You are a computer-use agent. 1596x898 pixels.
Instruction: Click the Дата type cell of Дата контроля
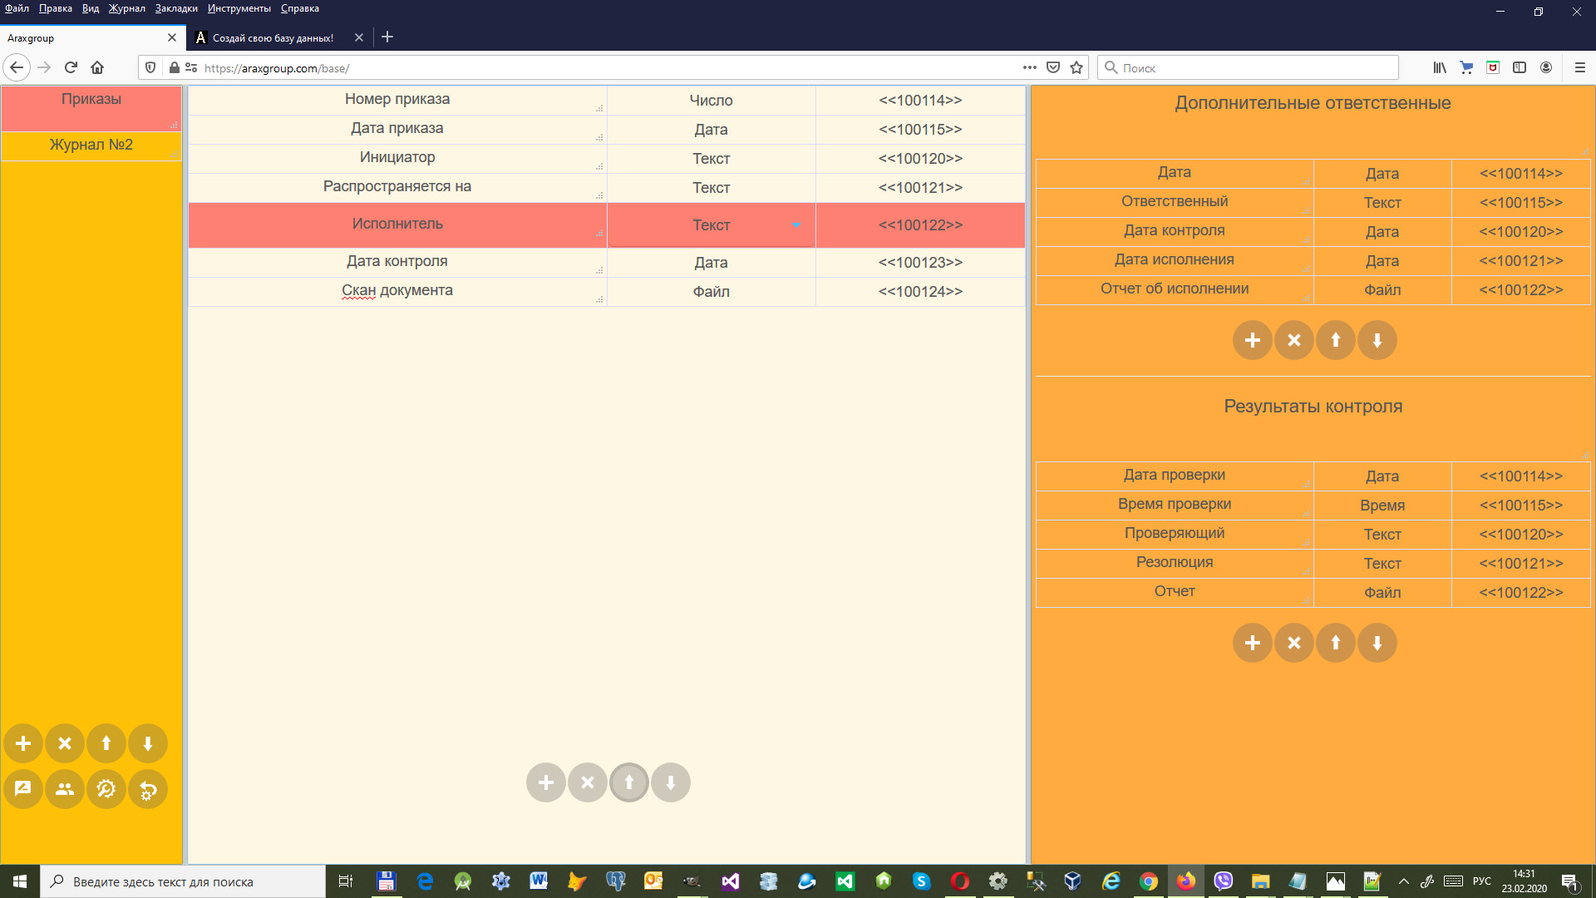711,263
